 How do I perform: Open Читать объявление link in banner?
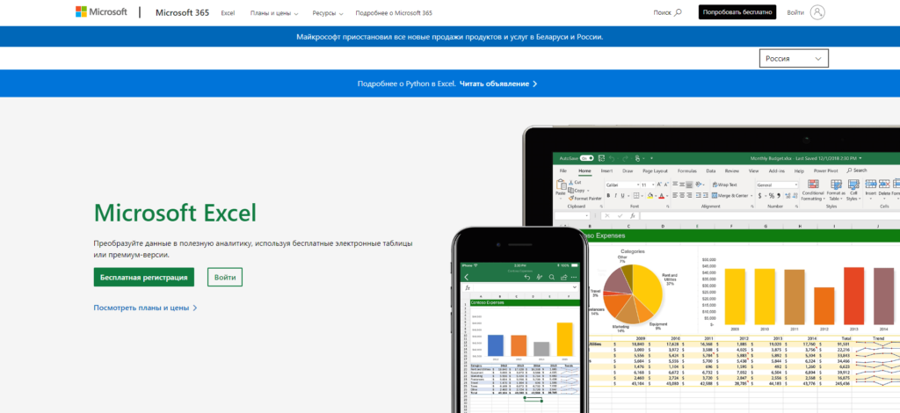click(x=498, y=83)
